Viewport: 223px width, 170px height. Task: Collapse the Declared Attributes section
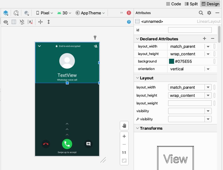(x=137, y=39)
